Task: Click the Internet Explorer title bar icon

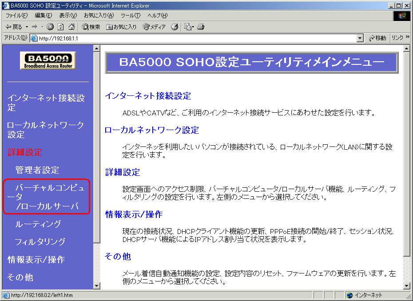Action: [5, 5]
